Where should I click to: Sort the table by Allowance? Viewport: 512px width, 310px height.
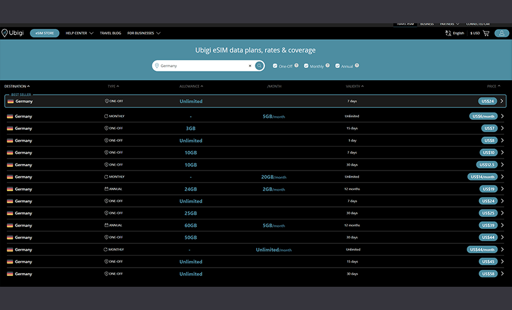point(191,86)
